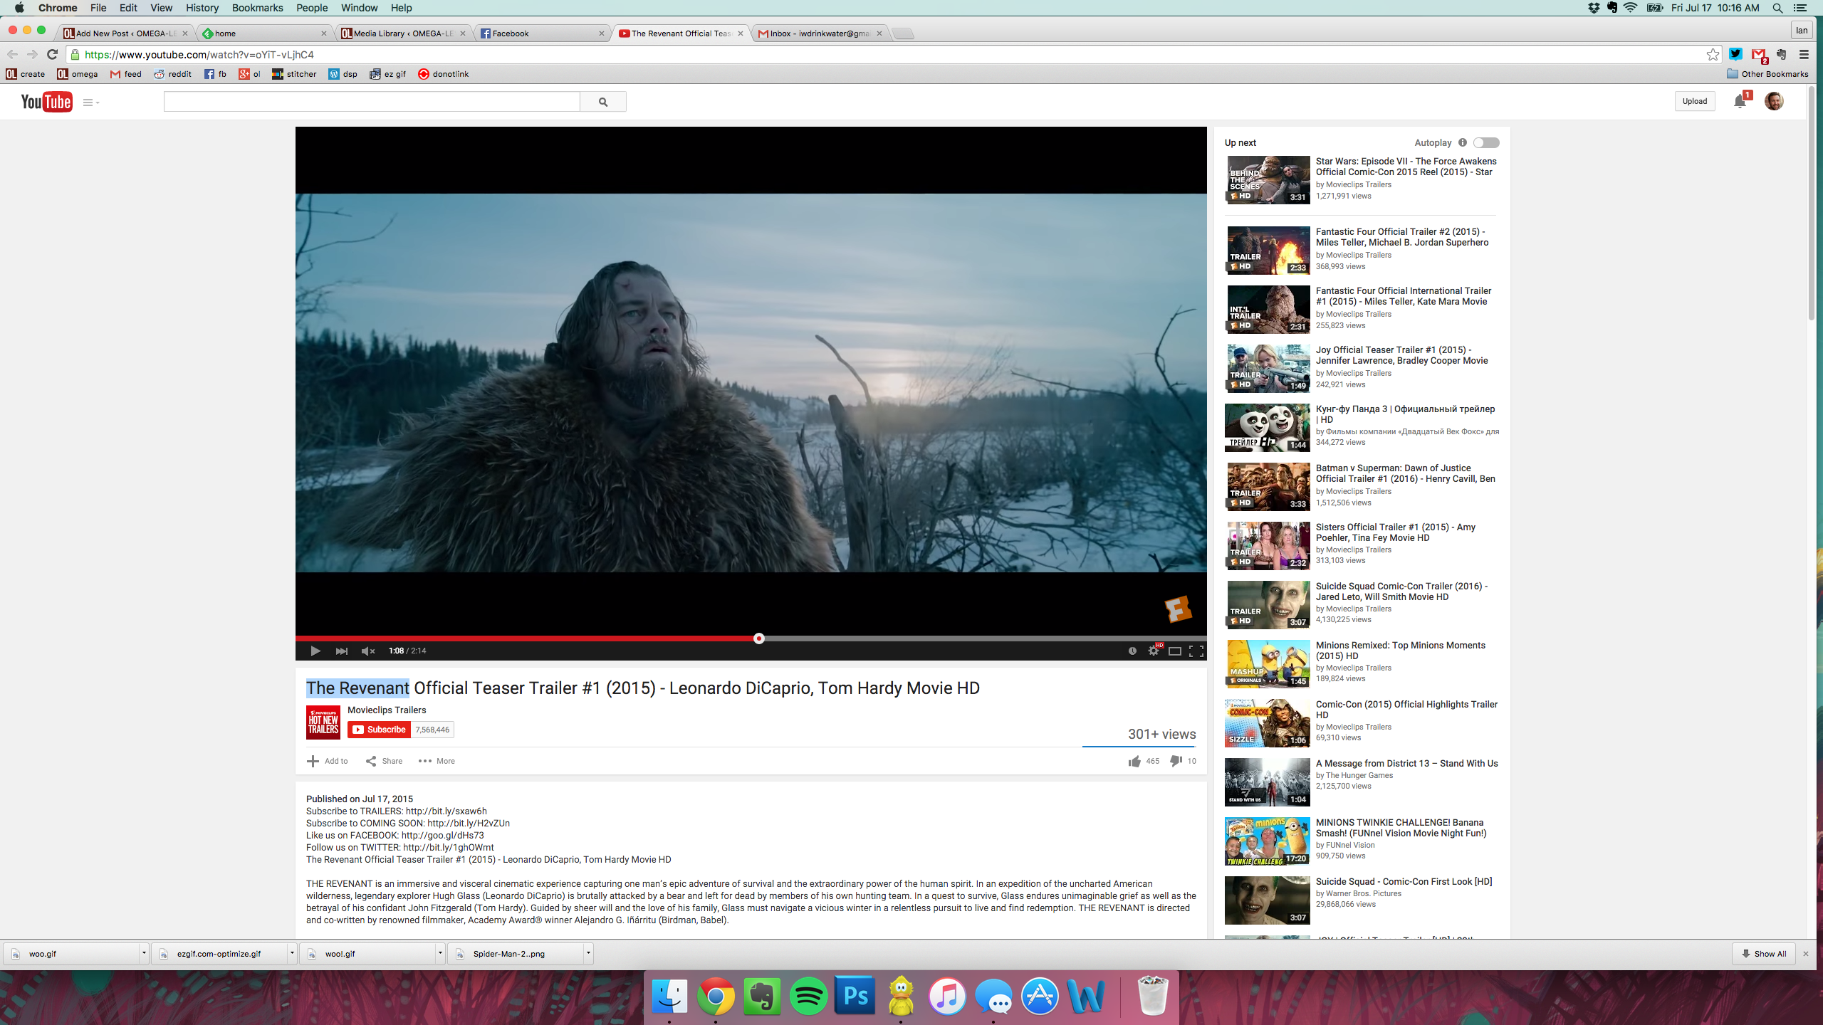Switch to the Gmail Inbox tab

tap(819, 33)
